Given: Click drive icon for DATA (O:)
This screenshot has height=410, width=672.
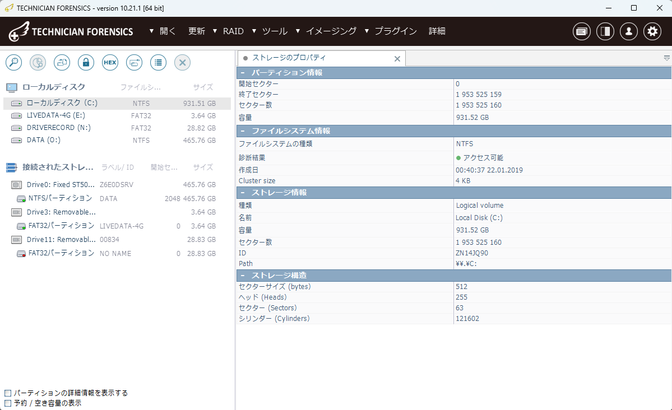Looking at the screenshot, I should 16,140.
